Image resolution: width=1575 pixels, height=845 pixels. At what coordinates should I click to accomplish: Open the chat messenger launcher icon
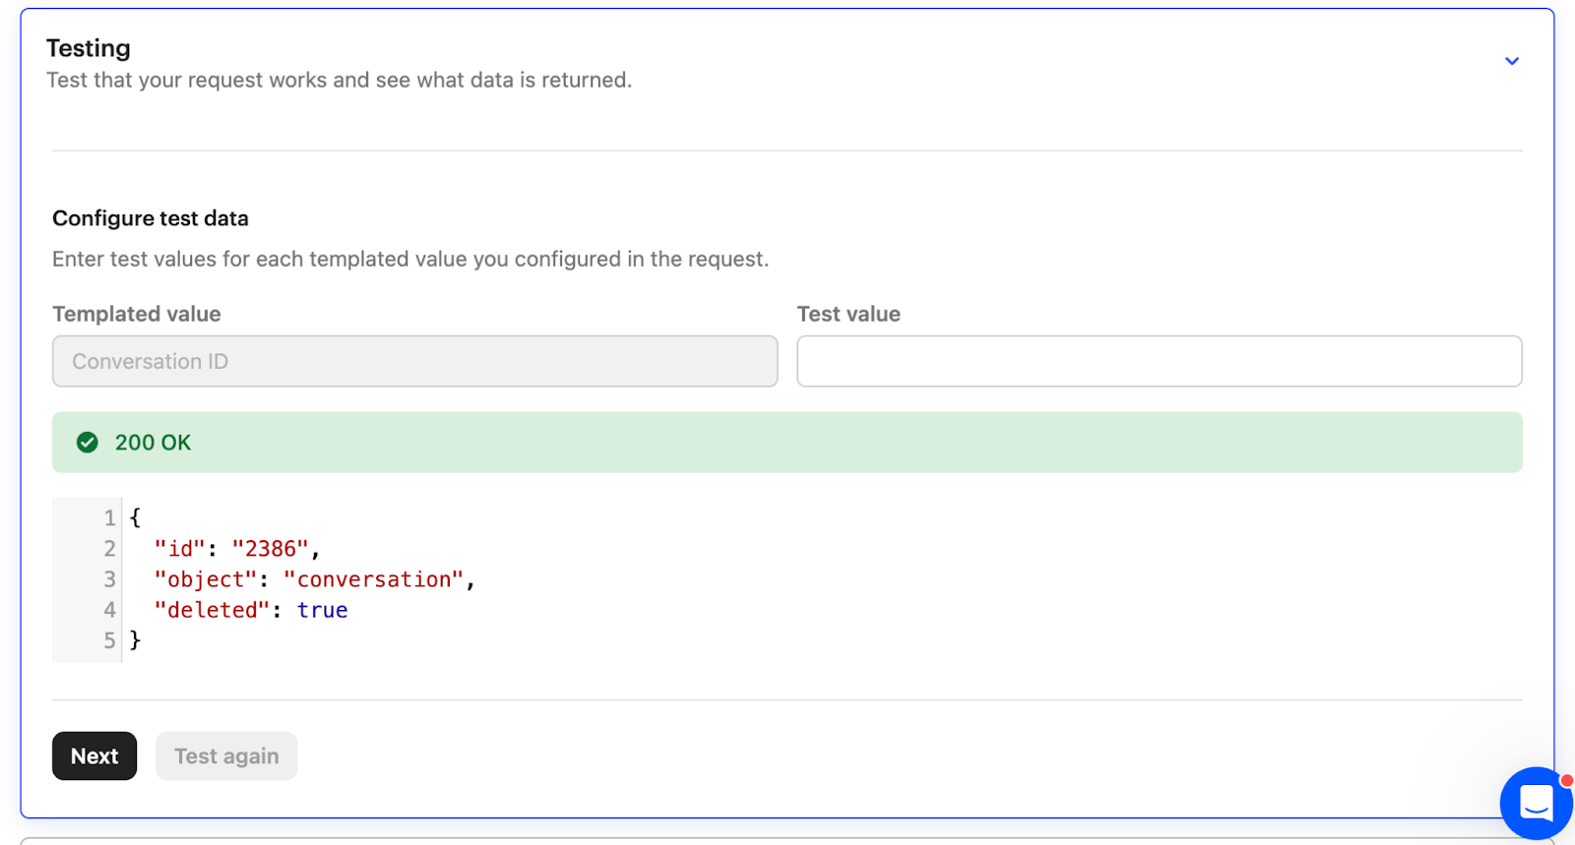coord(1536,803)
